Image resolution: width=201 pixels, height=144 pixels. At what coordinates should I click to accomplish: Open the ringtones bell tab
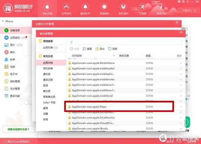[x=85, y=9]
